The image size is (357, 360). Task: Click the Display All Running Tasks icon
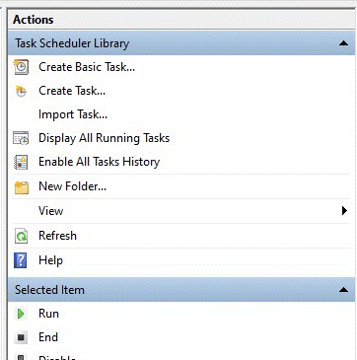21,138
